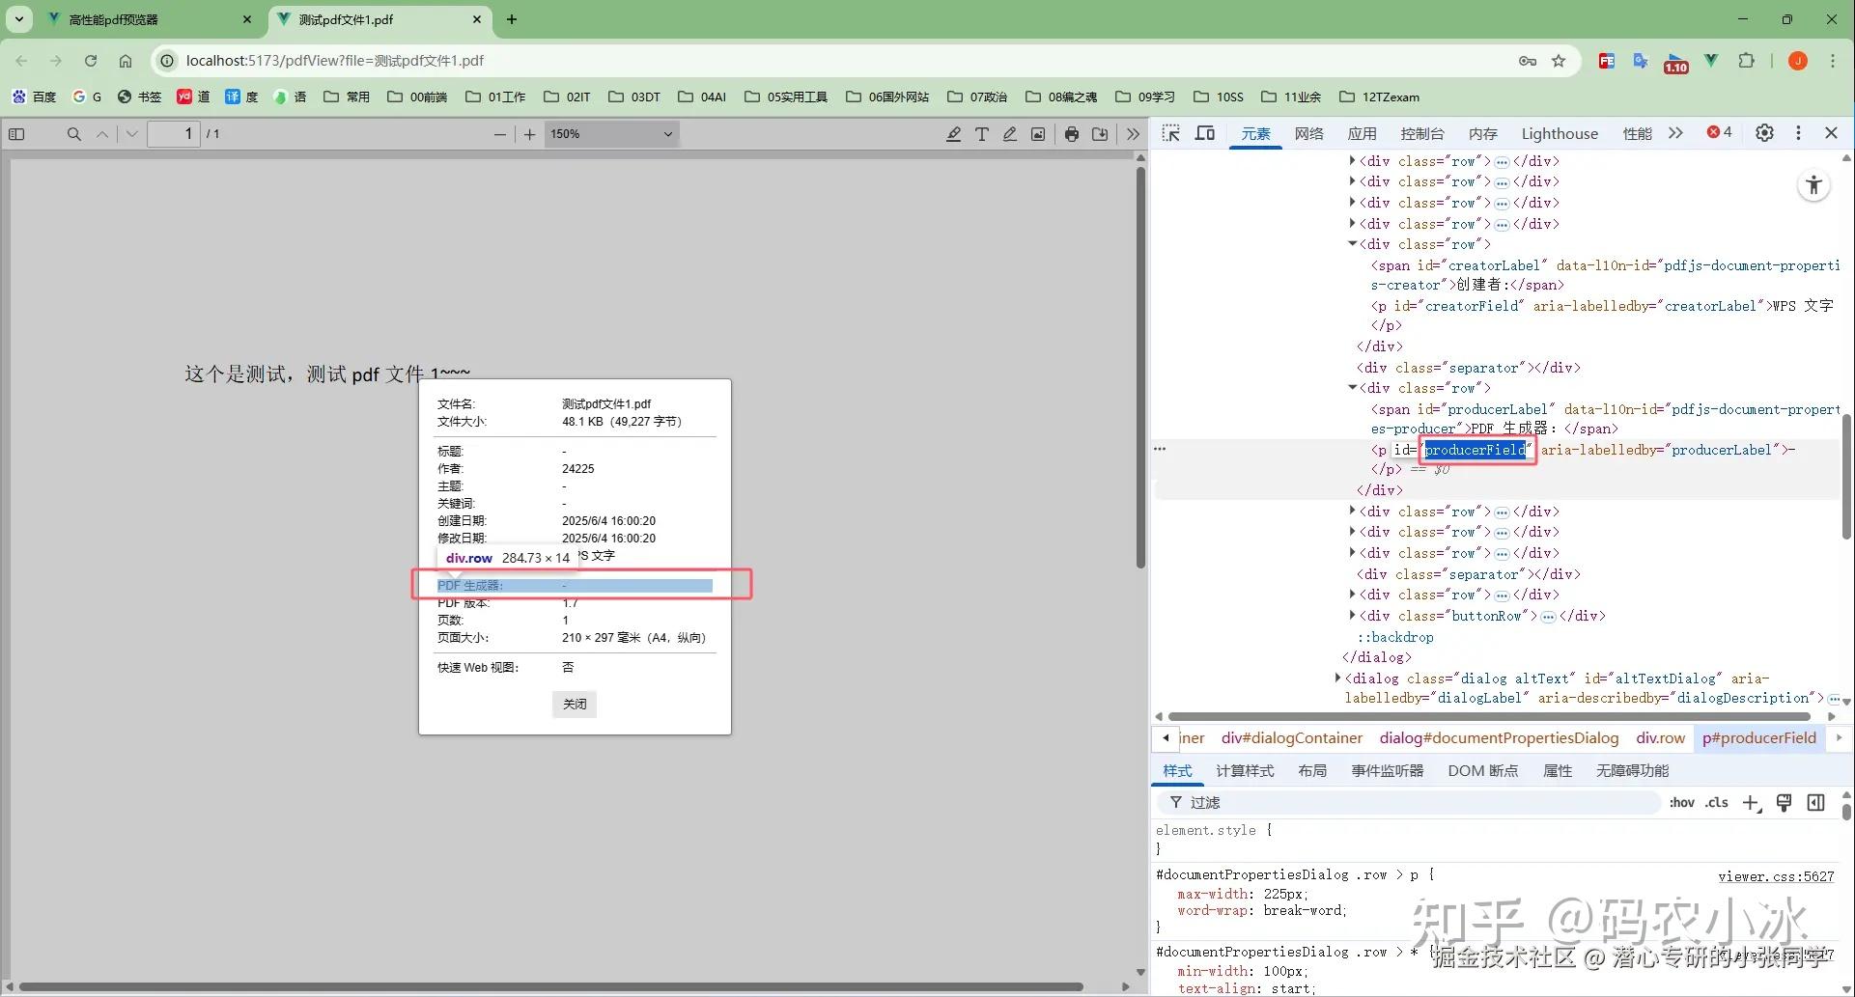This screenshot has width=1855, height=997.
Task: Toggle the .cls element classes editor
Action: (x=1717, y=802)
